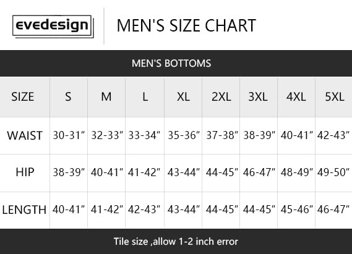This screenshot has width=352, height=254.
Task: Click hip value 46-47" for size 3XL
Action: coord(259,172)
